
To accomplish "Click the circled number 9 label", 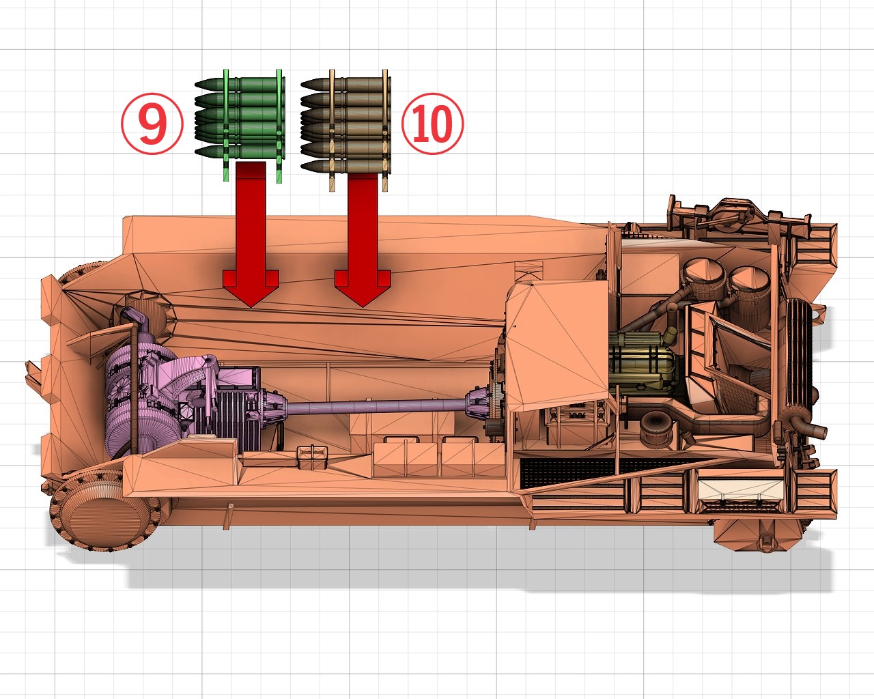I will 152,124.
